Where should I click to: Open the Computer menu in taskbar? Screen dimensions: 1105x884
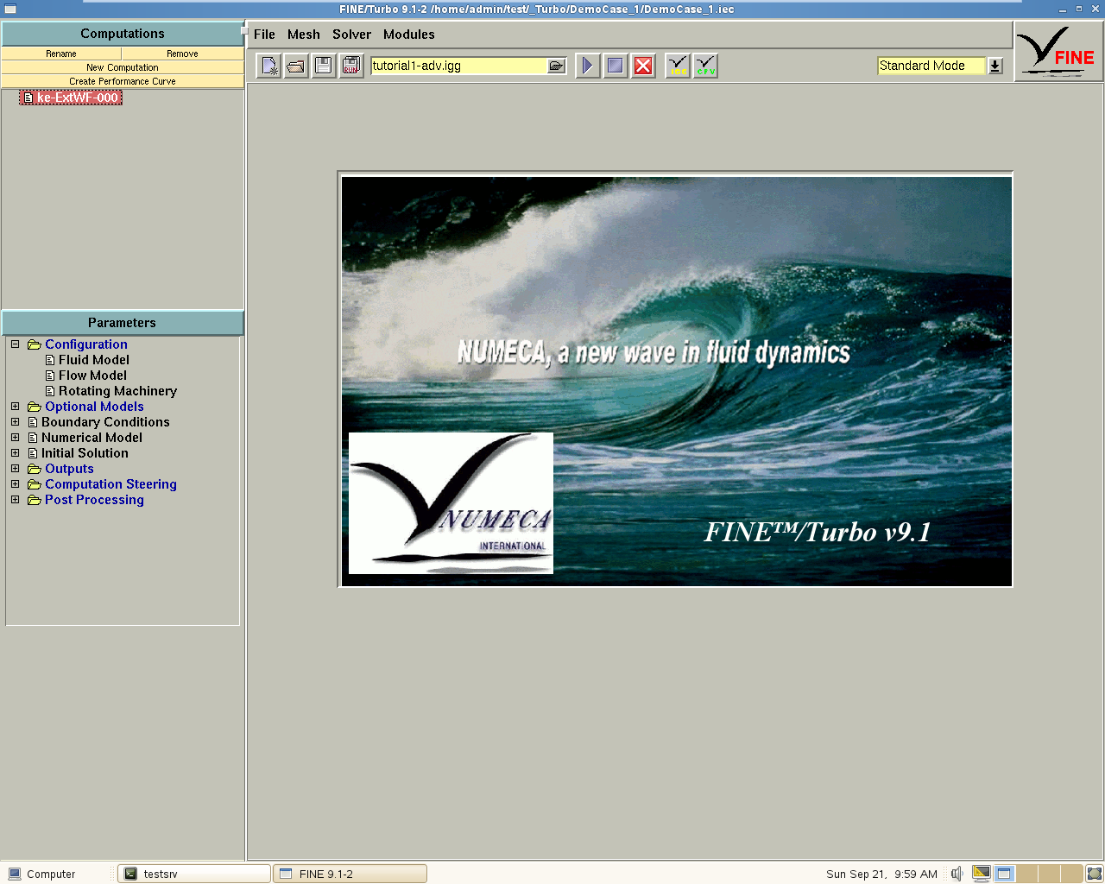click(42, 874)
